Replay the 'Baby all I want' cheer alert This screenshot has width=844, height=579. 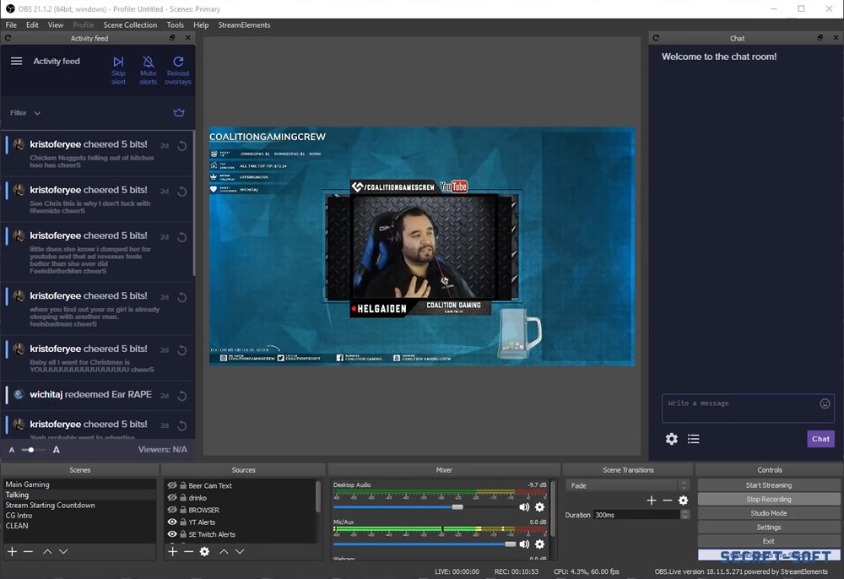(182, 350)
